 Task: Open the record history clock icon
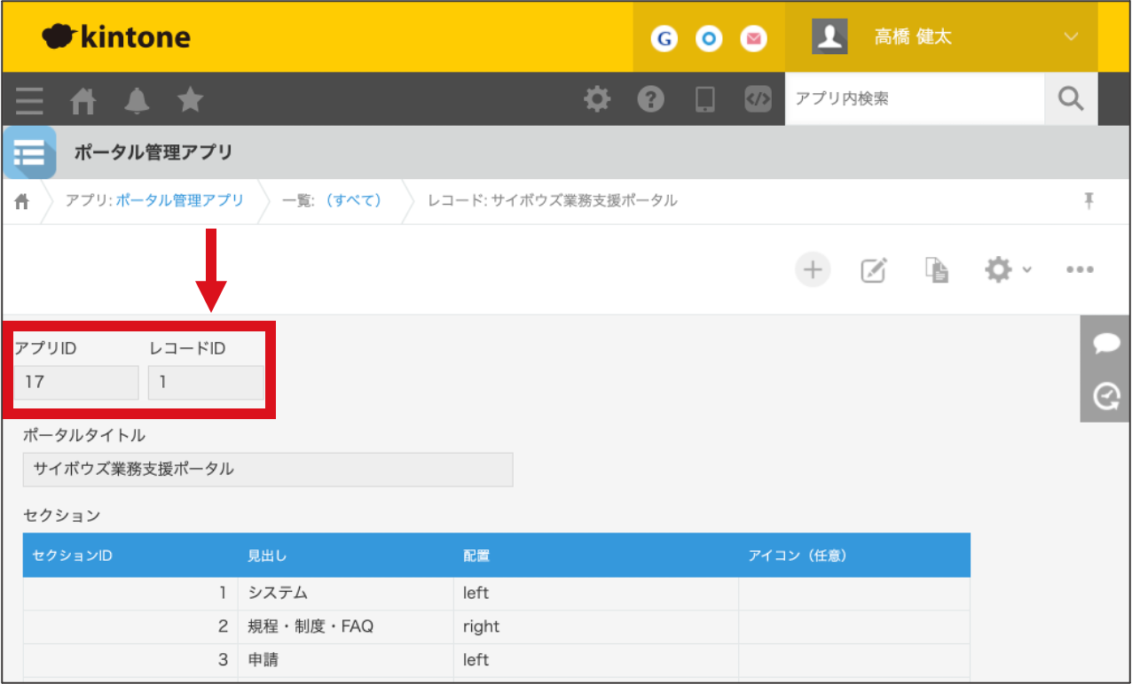point(1106,395)
